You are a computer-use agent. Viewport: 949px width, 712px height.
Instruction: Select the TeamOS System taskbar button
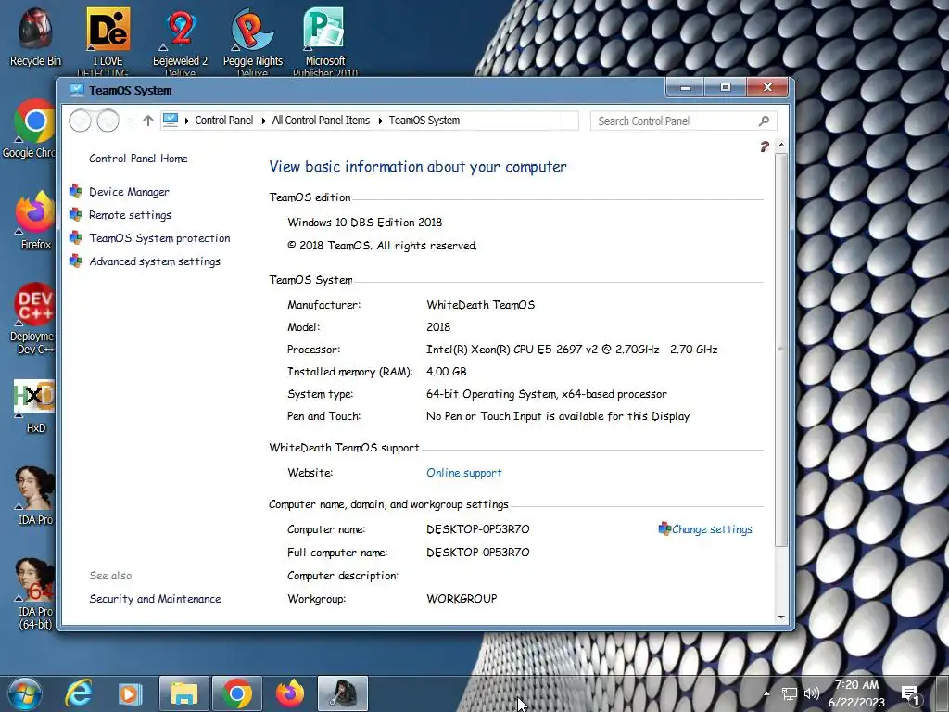(343, 693)
